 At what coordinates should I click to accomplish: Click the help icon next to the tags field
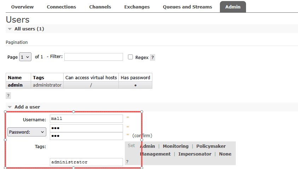click(127, 162)
